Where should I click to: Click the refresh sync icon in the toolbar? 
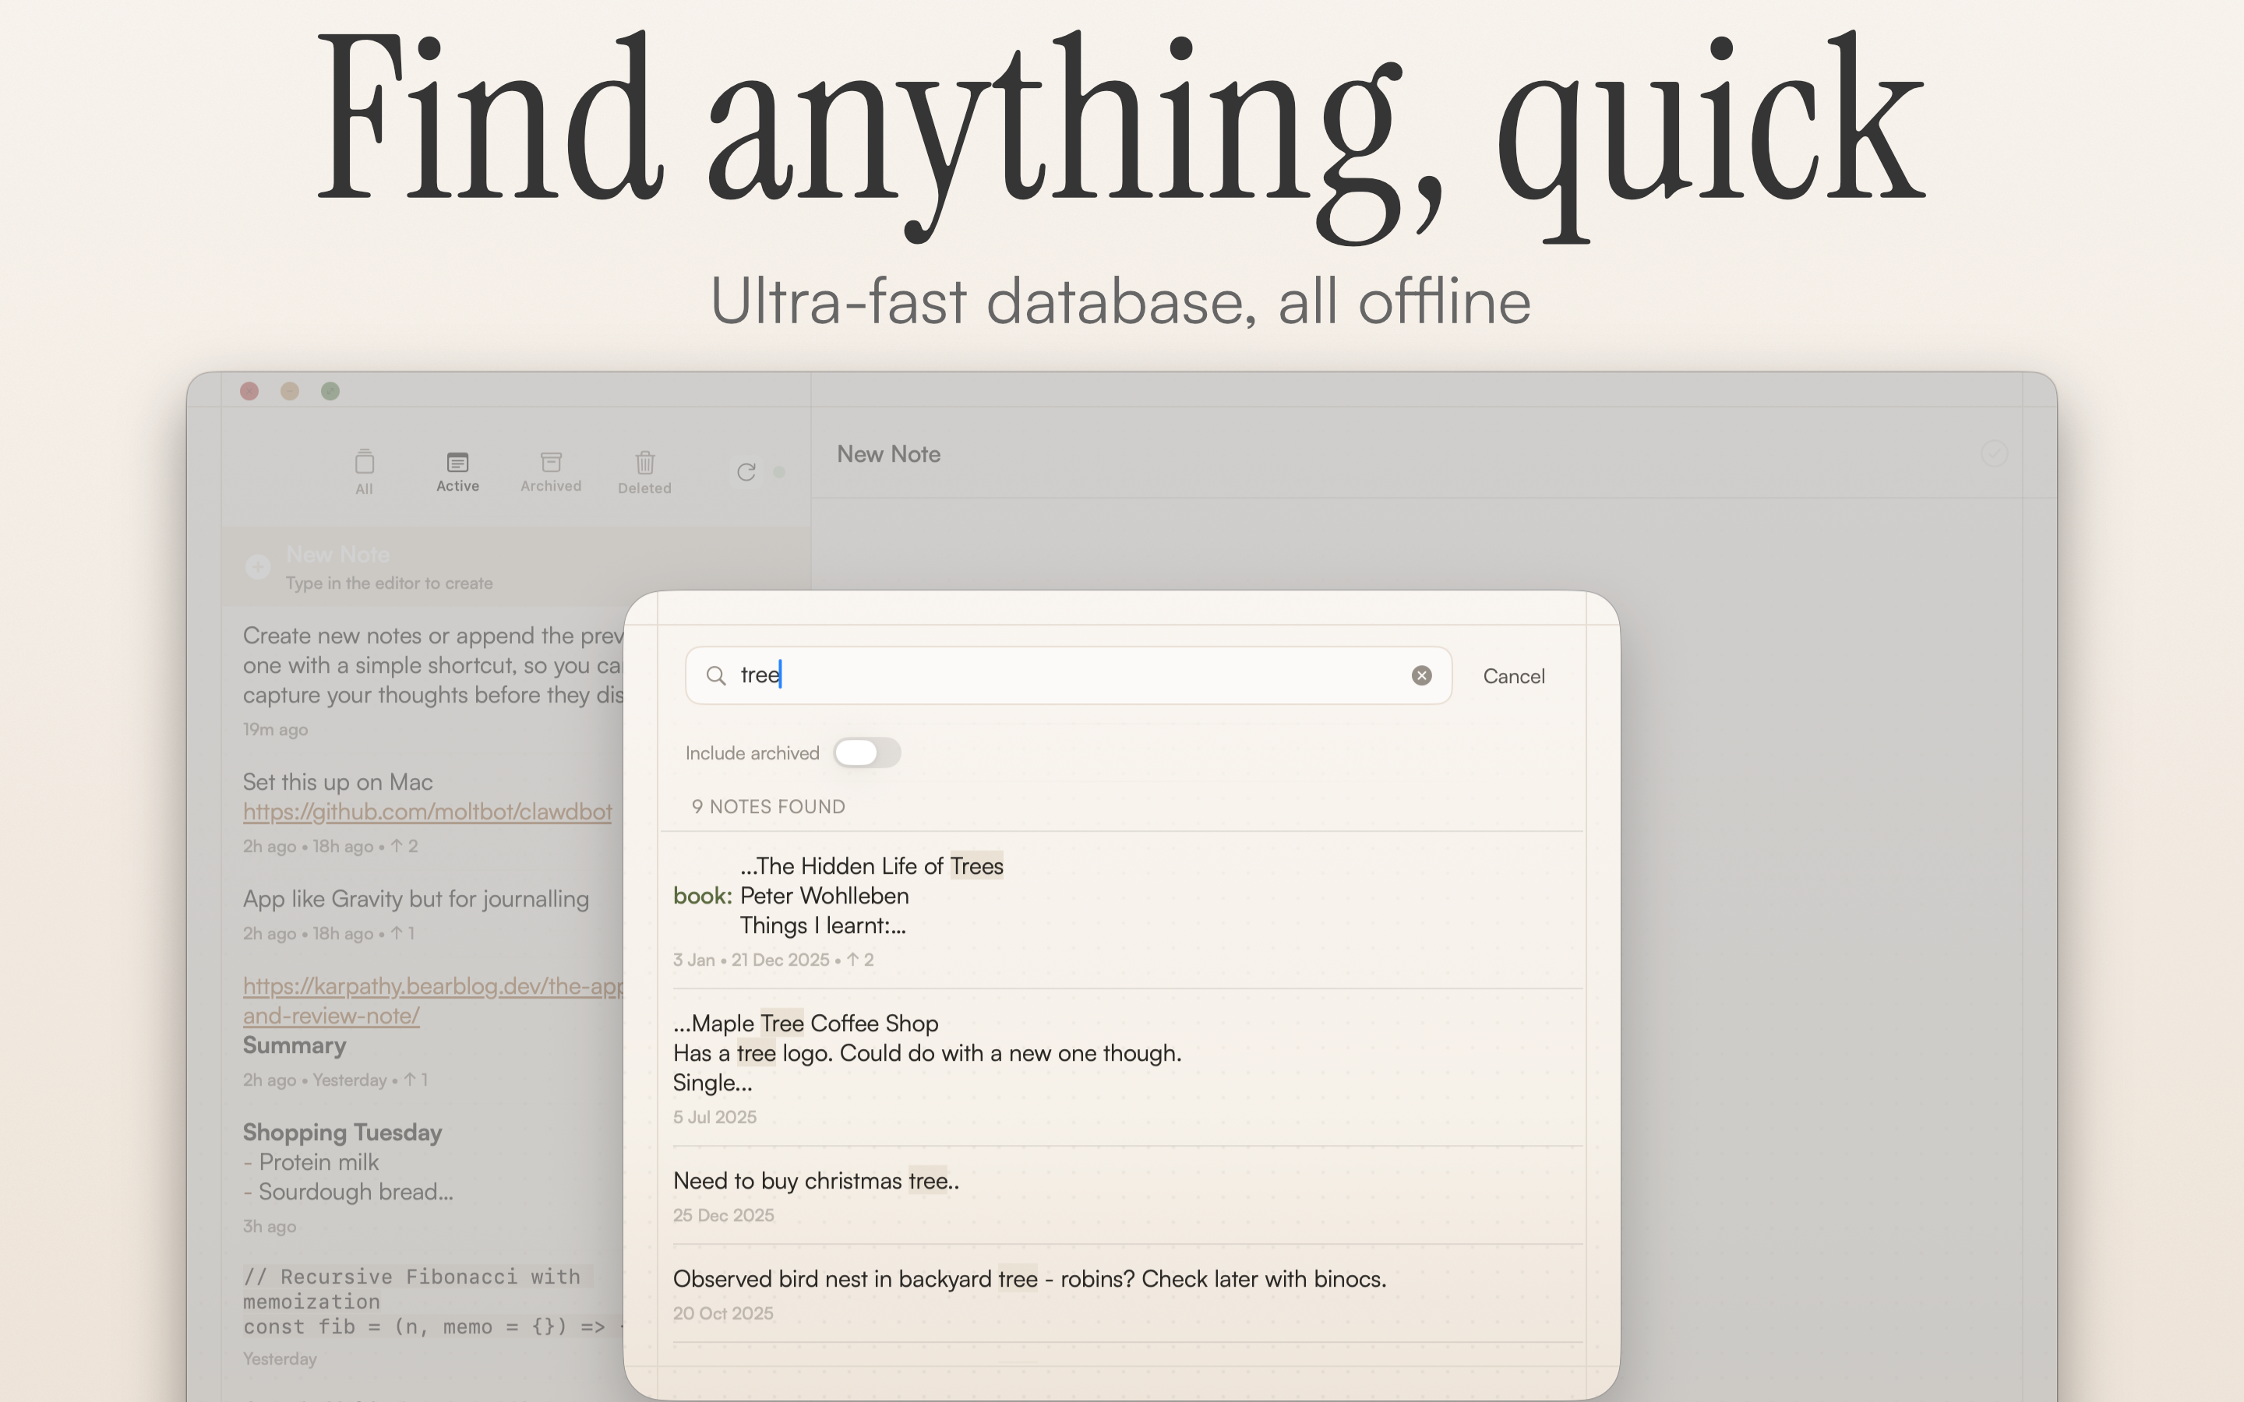tap(747, 472)
